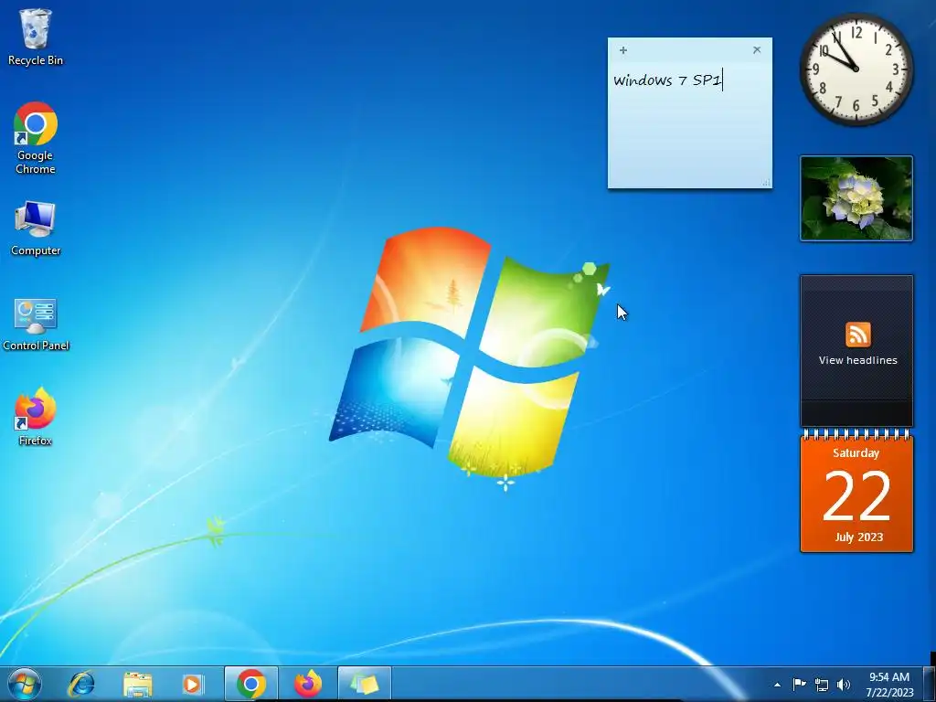The width and height of the screenshot is (936, 702).
Task: Open Action Center flag icon
Action: [799, 684]
